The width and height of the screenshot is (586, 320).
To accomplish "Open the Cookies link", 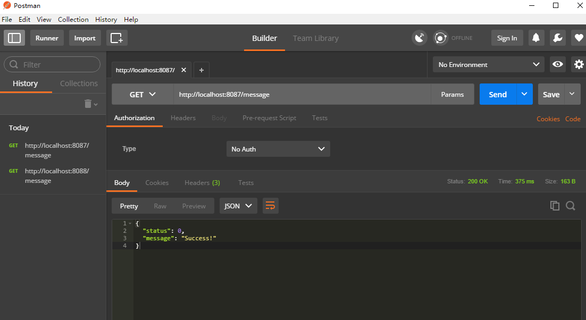I will coord(548,119).
